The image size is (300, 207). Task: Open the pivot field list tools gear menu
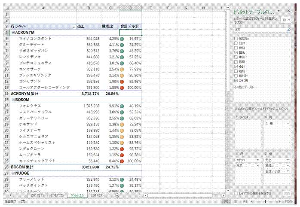pyautogui.click(x=286, y=20)
